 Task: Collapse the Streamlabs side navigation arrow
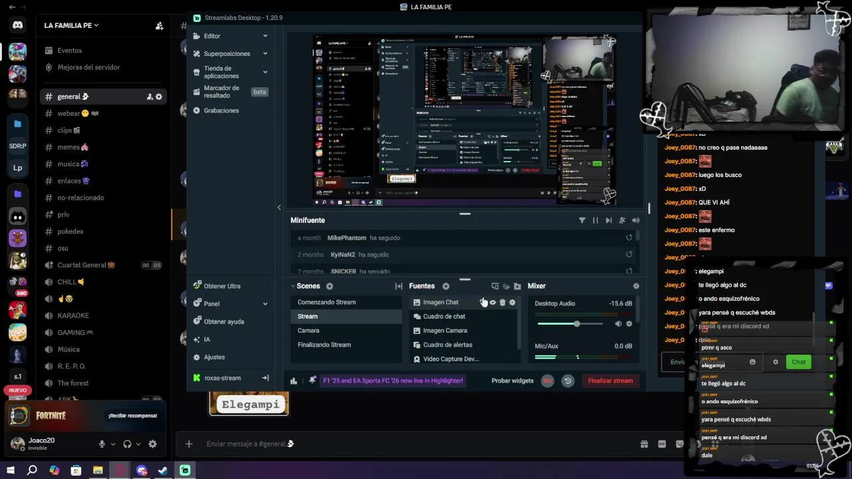click(265, 378)
